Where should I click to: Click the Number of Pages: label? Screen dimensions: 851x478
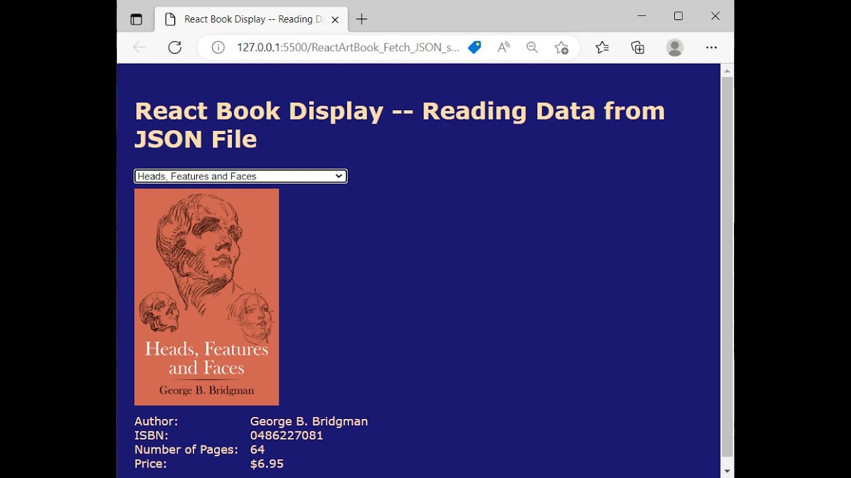(x=186, y=449)
